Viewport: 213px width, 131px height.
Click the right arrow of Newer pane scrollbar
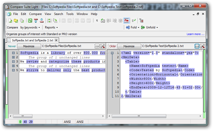coord(103,116)
